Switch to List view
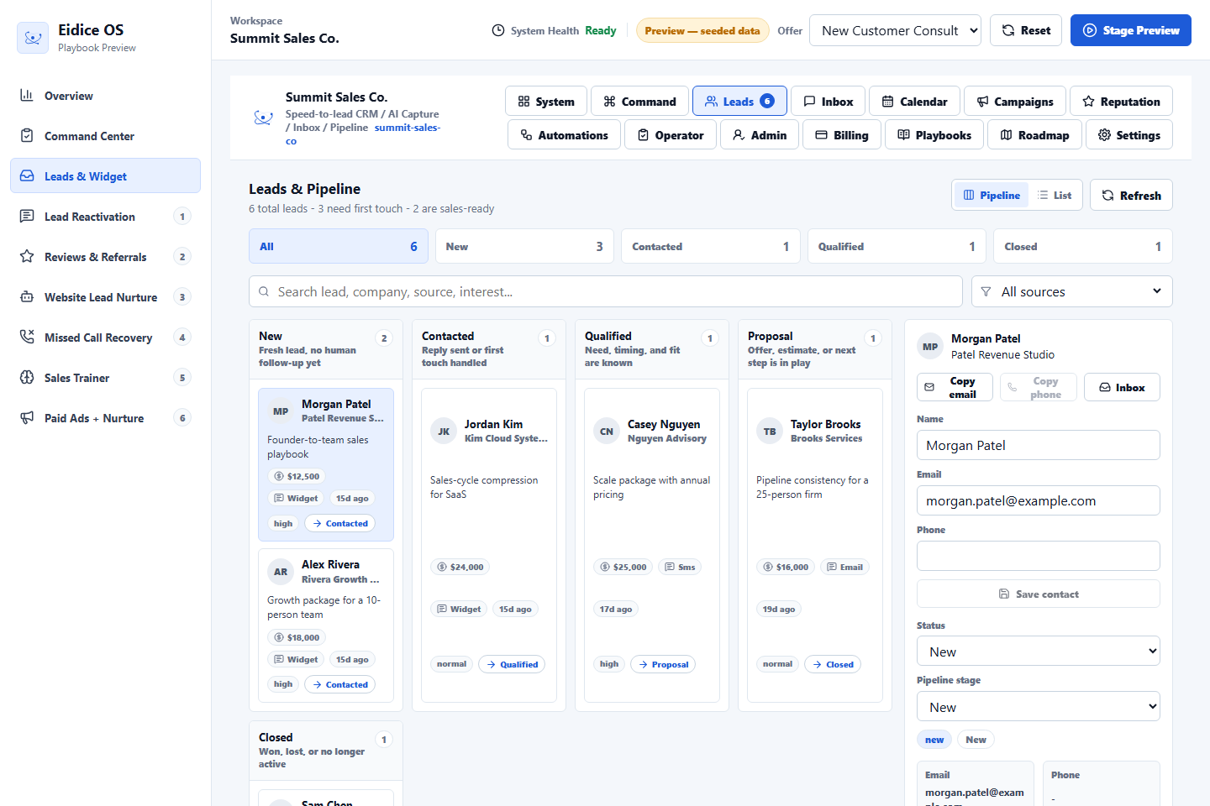1210x806 pixels. click(1055, 195)
